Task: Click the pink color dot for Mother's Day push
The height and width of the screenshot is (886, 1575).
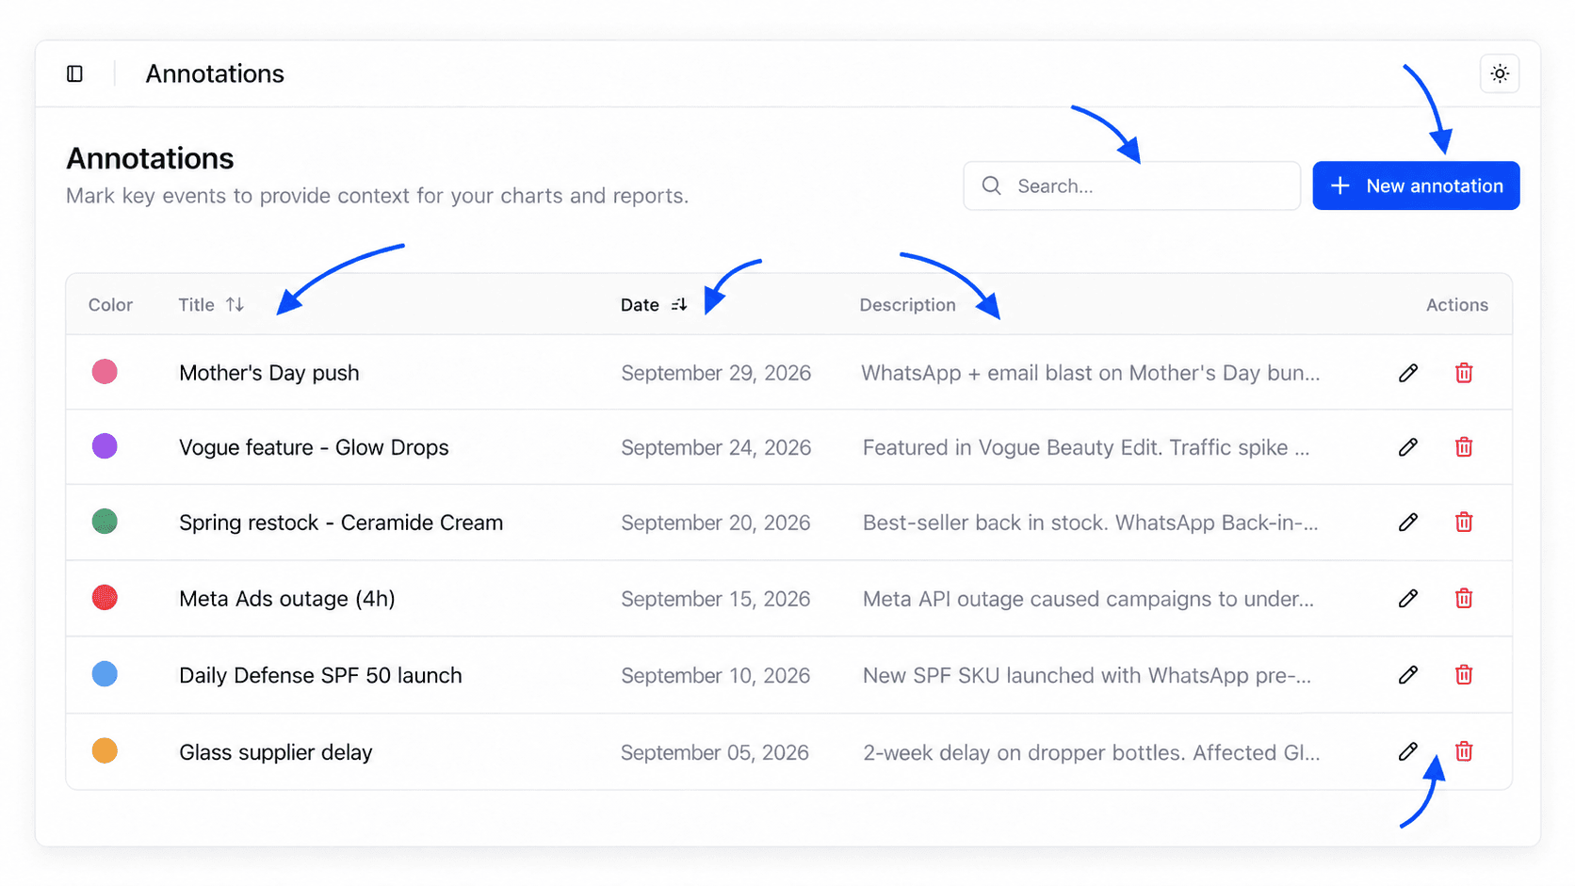Action: (x=105, y=372)
